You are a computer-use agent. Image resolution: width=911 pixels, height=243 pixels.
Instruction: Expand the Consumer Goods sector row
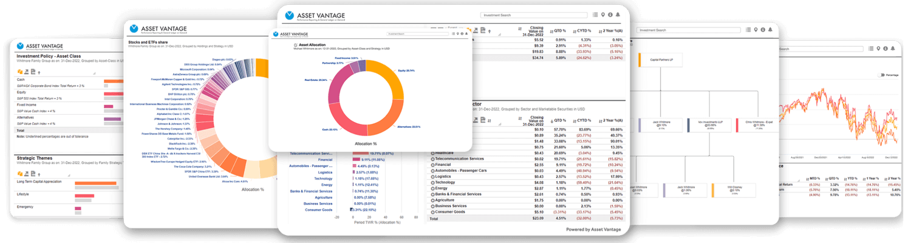pos(433,211)
